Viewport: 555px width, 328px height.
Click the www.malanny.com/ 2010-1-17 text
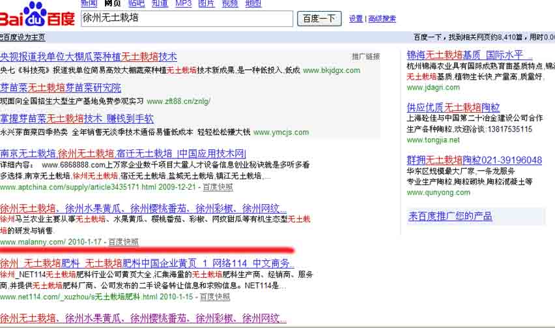(x=51, y=242)
